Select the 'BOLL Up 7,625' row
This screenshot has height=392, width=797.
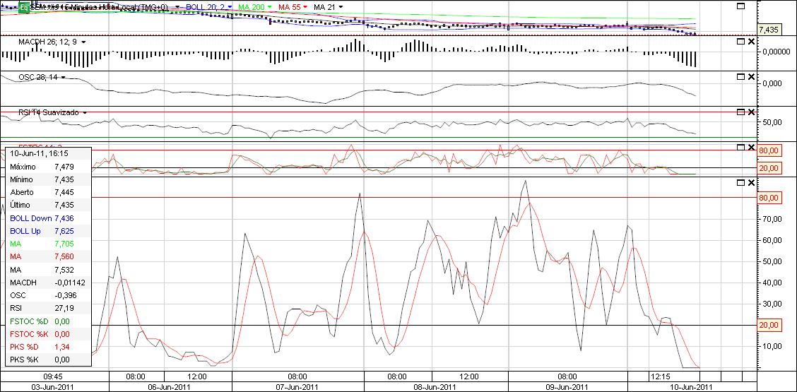point(48,231)
